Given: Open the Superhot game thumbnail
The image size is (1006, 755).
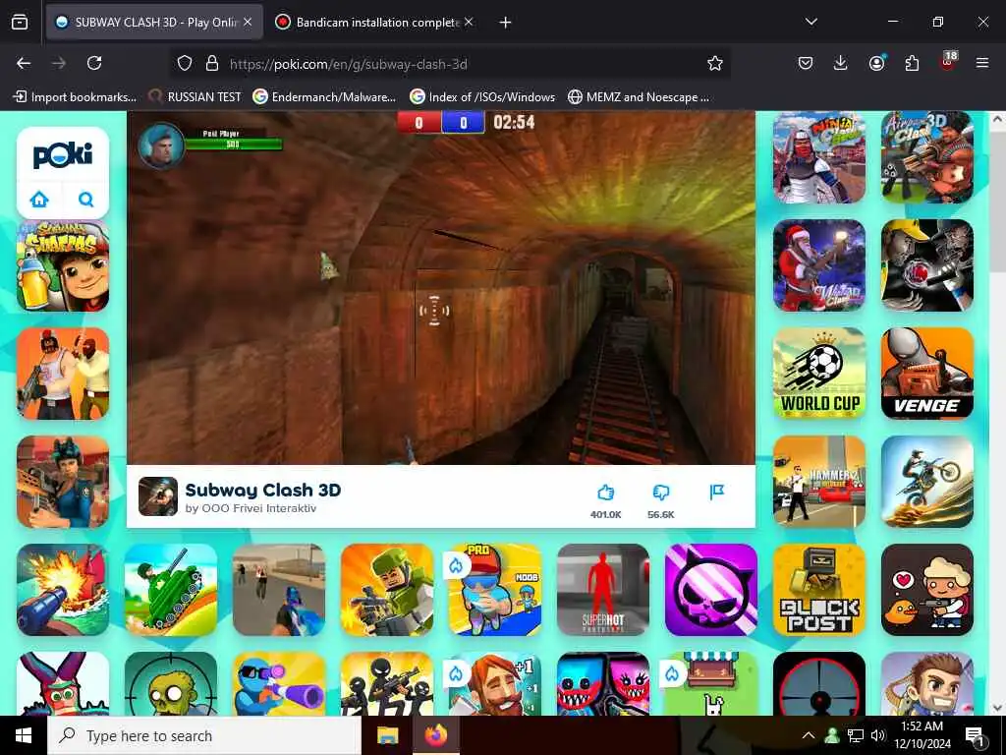Looking at the screenshot, I should pos(603,590).
